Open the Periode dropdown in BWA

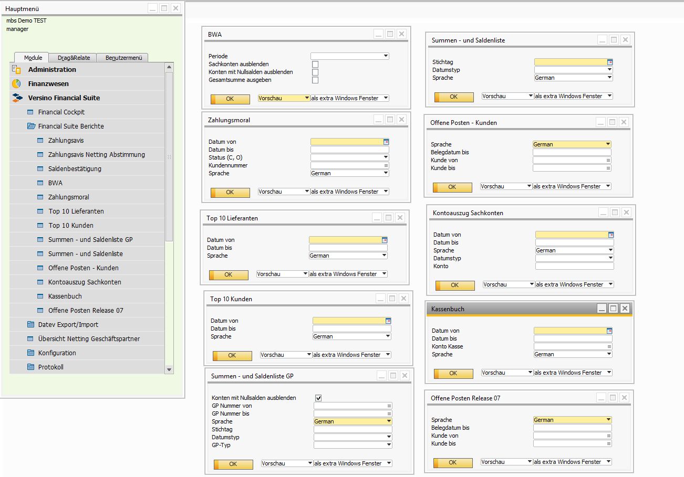[x=350, y=56]
